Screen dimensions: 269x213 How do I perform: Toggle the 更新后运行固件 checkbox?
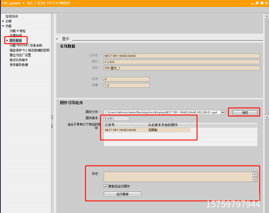click(x=106, y=186)
